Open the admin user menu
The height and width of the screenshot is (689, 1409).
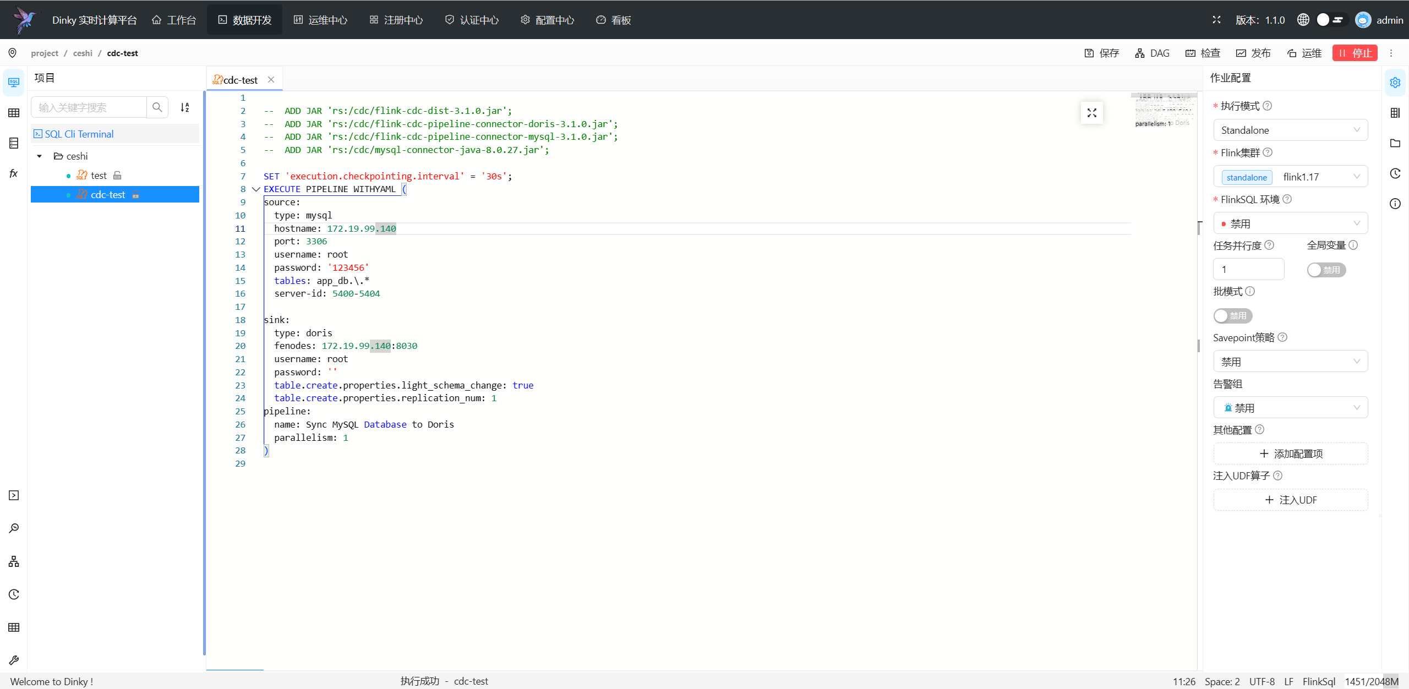(x=1379, y=20)
